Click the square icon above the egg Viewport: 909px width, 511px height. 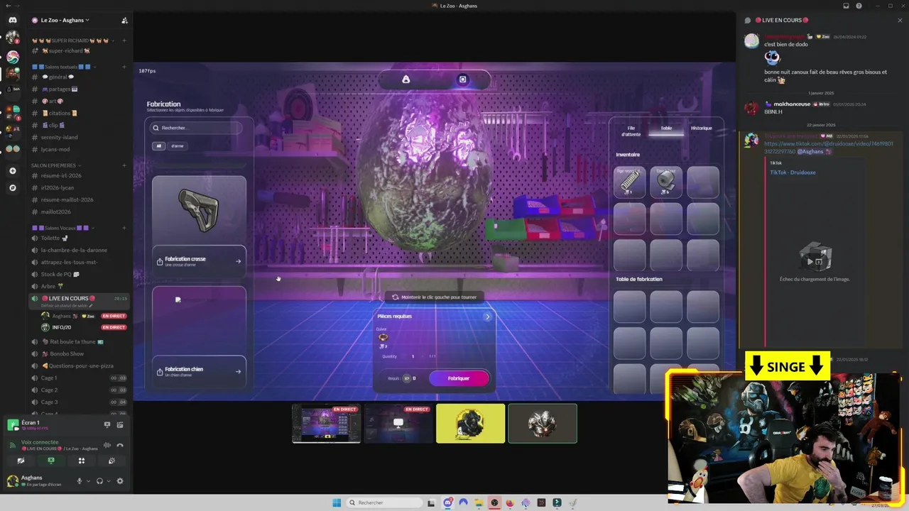(462, 79)
